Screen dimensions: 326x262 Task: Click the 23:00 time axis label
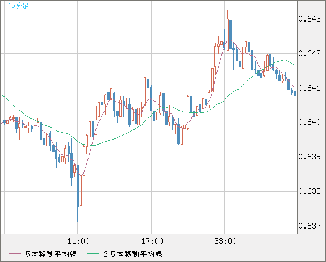[x=225, y=241]
